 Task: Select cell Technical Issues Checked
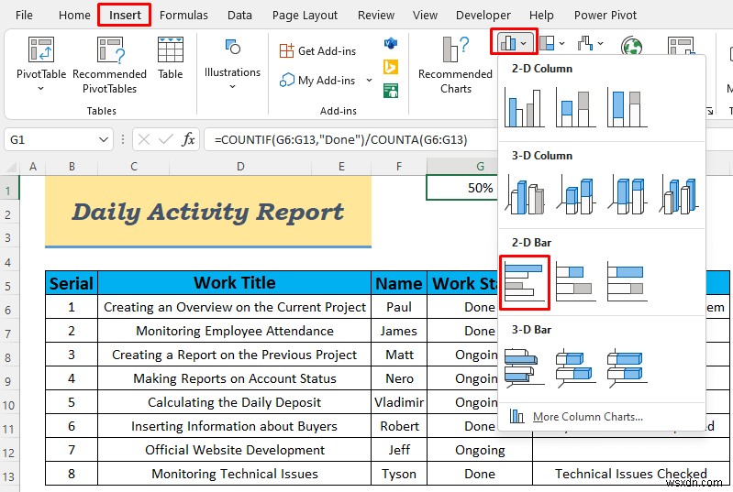(630, 474)
